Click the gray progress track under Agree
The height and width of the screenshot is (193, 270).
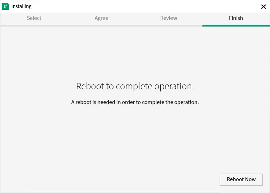pyautogui.click(x=101, y=25)
